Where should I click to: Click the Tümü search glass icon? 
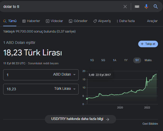click(5, 21)
